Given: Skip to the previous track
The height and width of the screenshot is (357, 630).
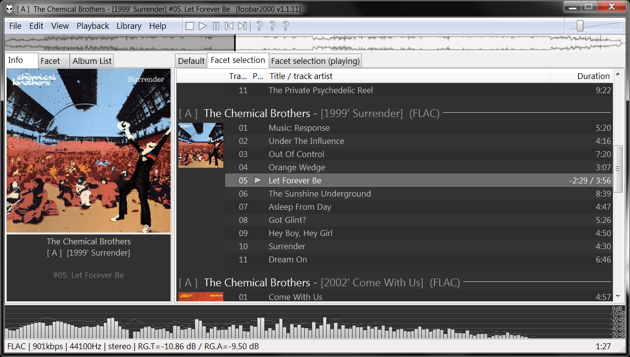Looking at the screenshot, I should coord(229,26).
